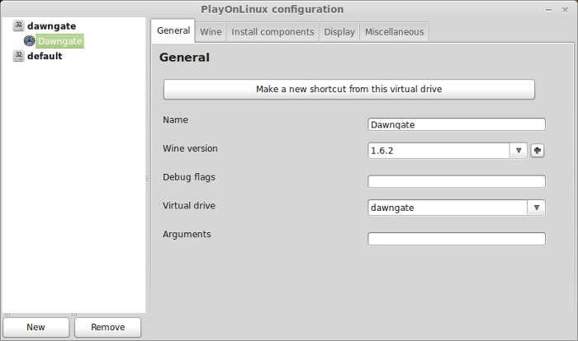578x341 pixels.
Task: Select the Dawngate shortcut entry
Action: click(59, 41)
